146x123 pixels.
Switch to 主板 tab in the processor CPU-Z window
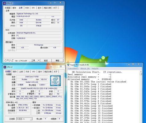21,72
